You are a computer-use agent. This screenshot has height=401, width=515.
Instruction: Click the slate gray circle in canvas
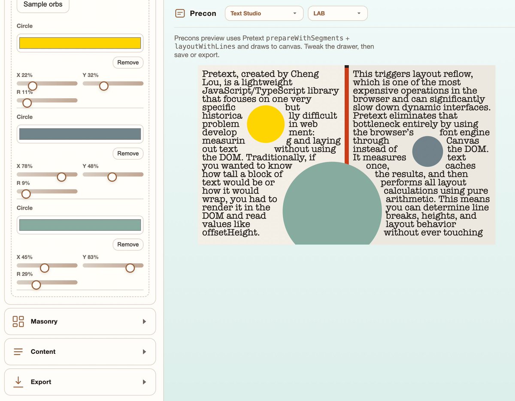[427, 151]
